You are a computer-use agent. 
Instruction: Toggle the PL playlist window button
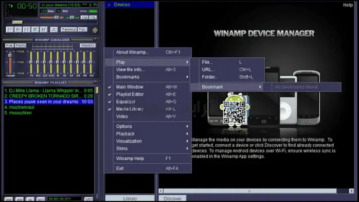click(93, 18)
